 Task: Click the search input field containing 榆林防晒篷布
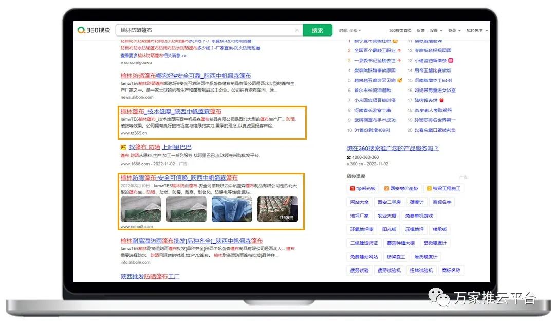coord(206,30)
